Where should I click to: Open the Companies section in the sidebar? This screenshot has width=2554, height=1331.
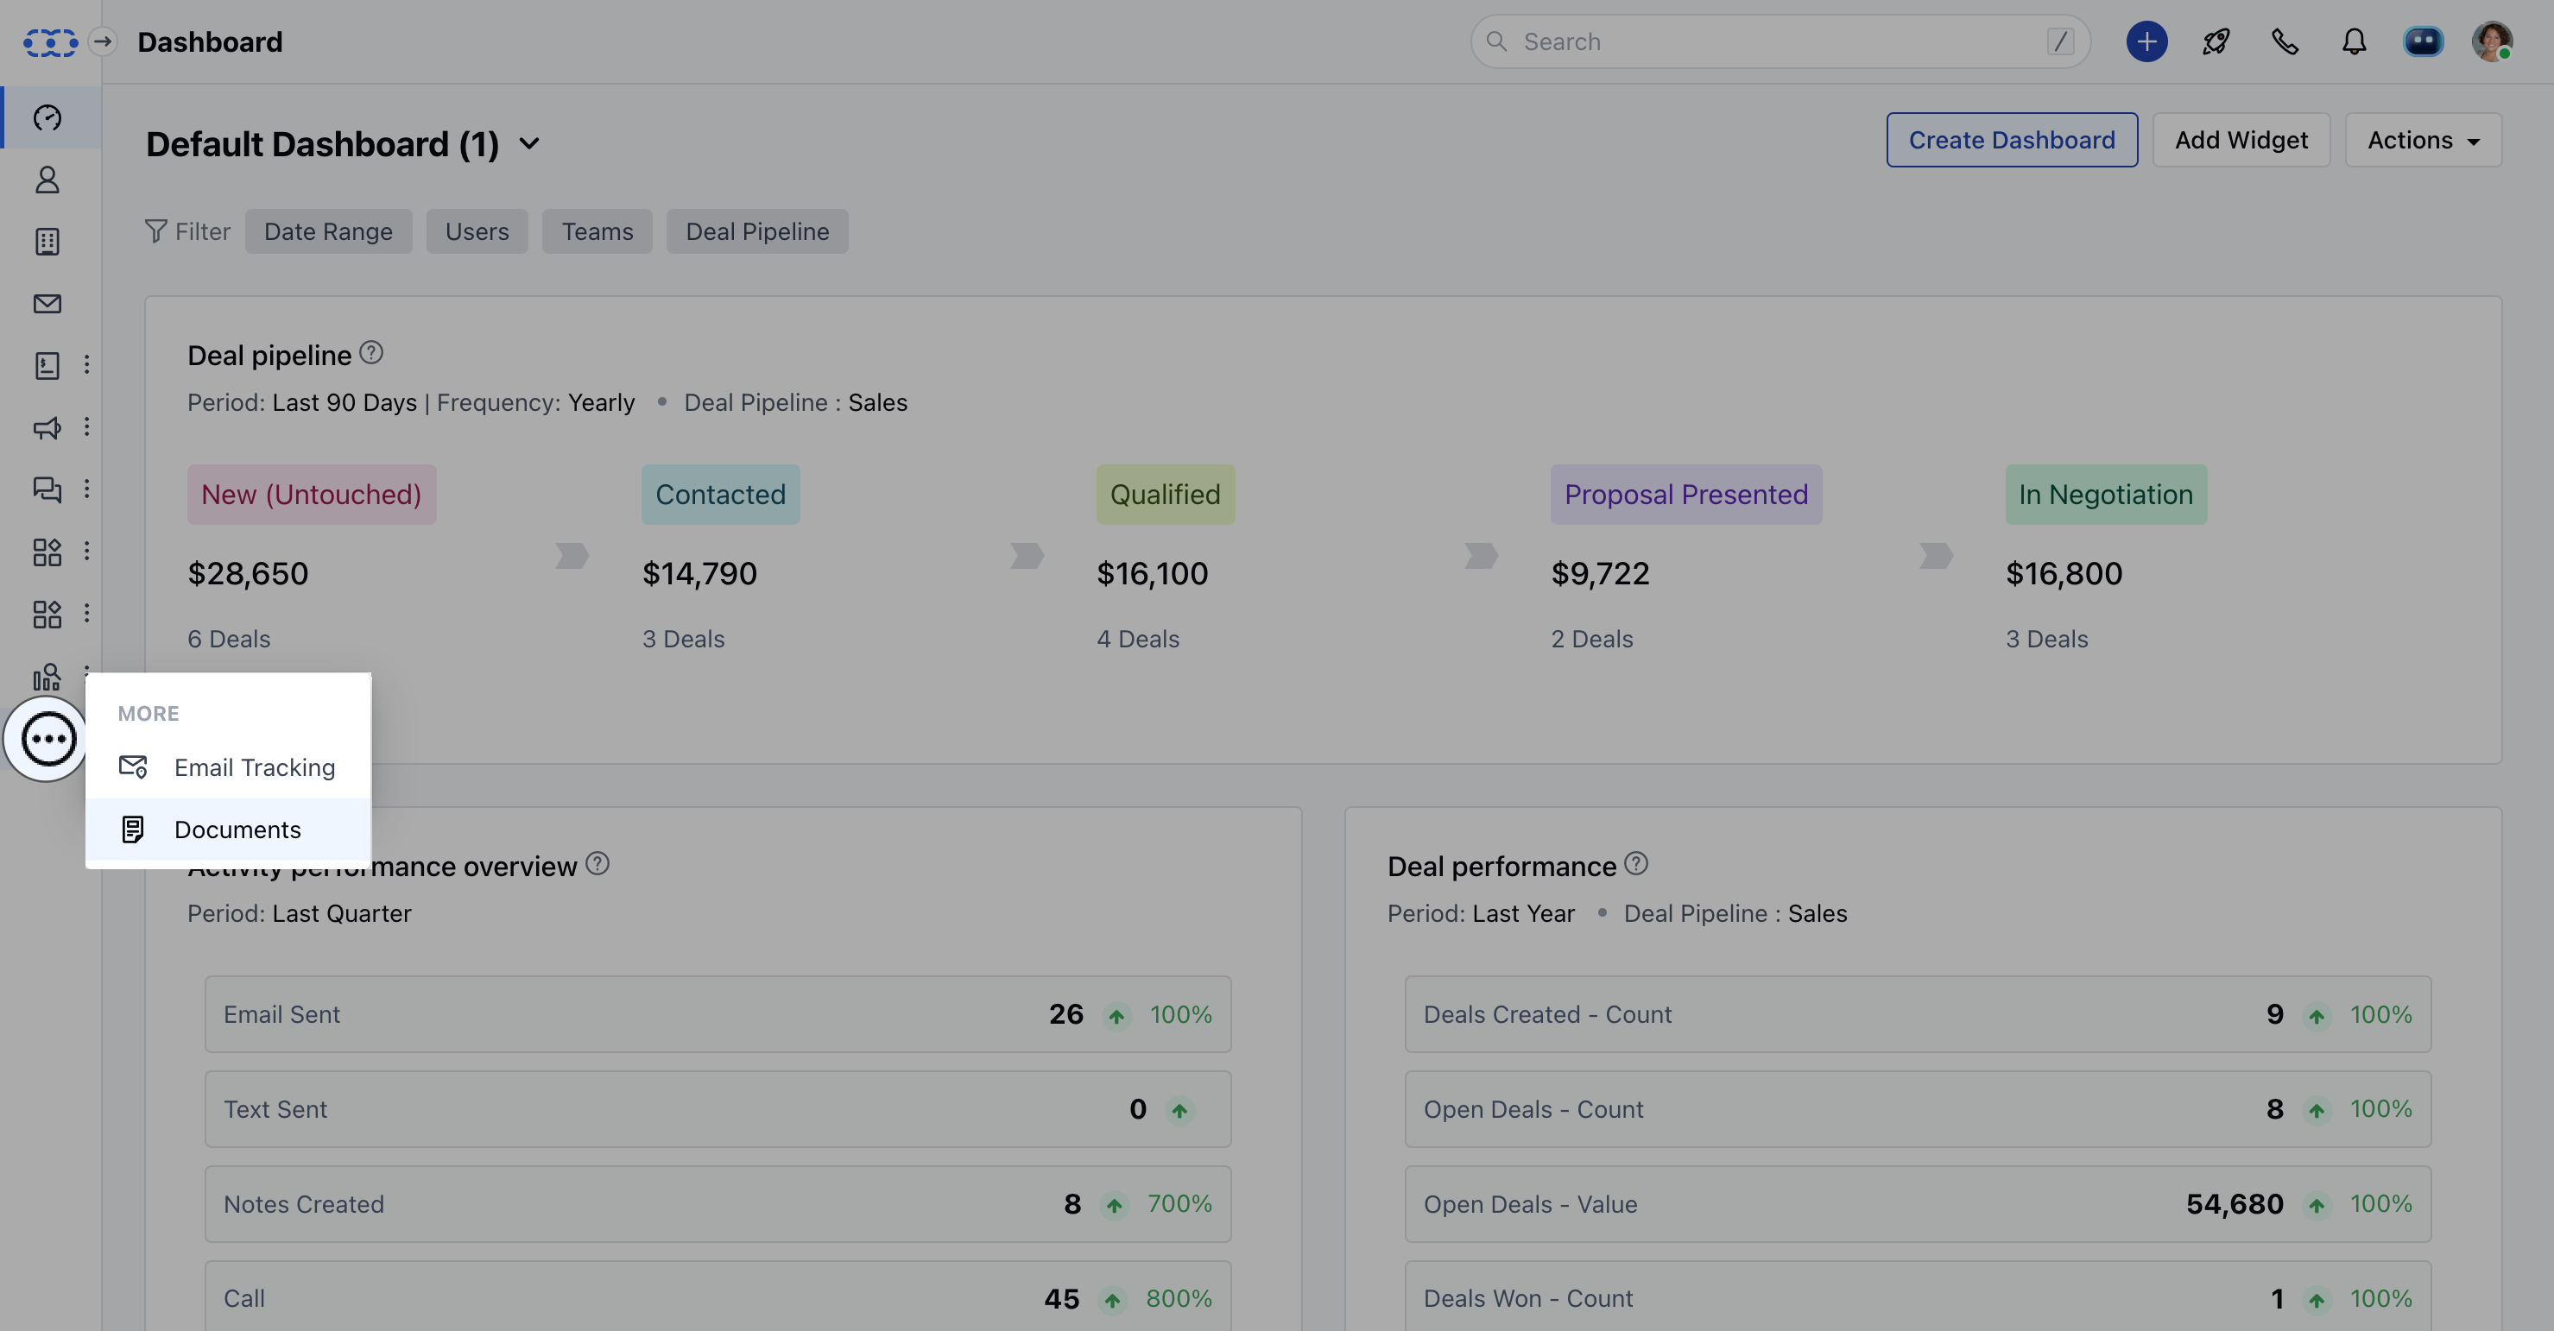[x=47, y=241]
